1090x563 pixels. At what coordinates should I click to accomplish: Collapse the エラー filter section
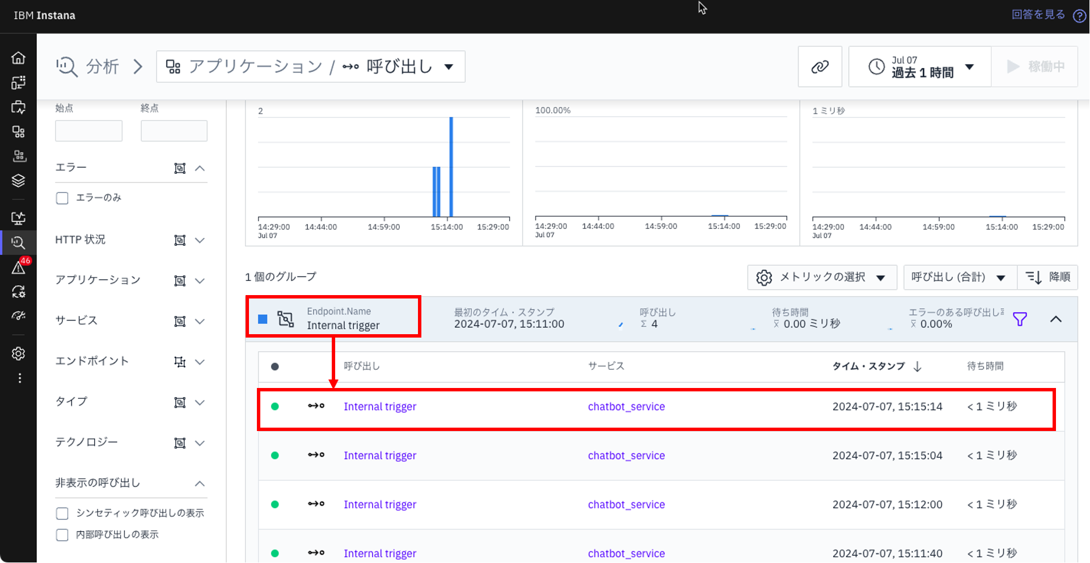click(x=200, y=168)
